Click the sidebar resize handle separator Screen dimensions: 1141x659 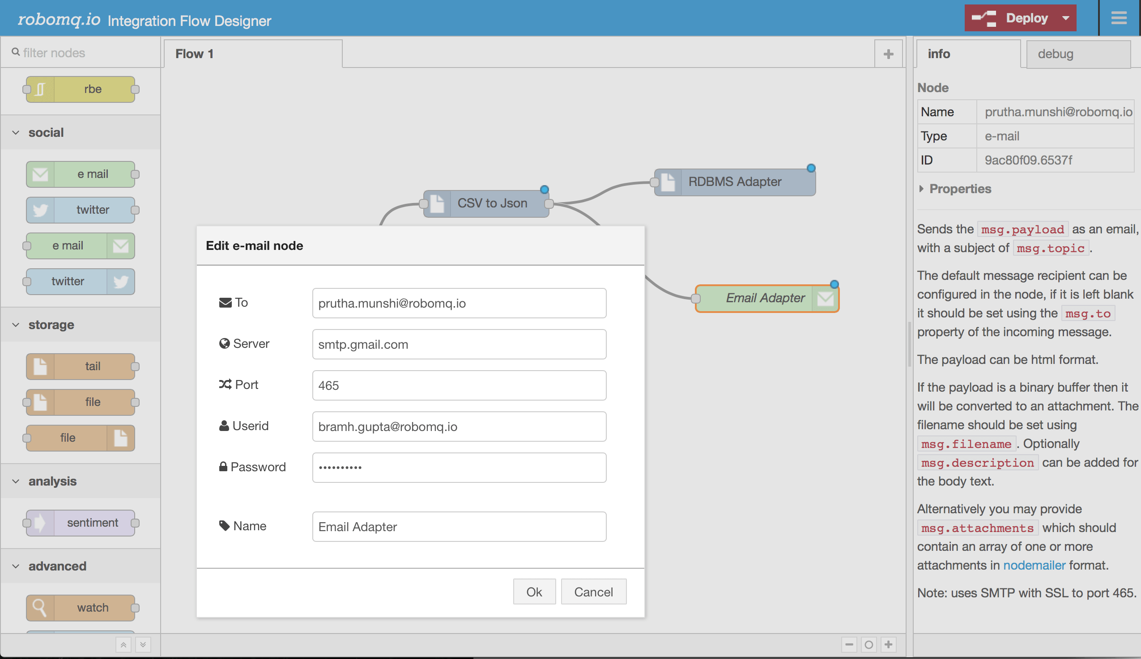click(x=909, y=345)
